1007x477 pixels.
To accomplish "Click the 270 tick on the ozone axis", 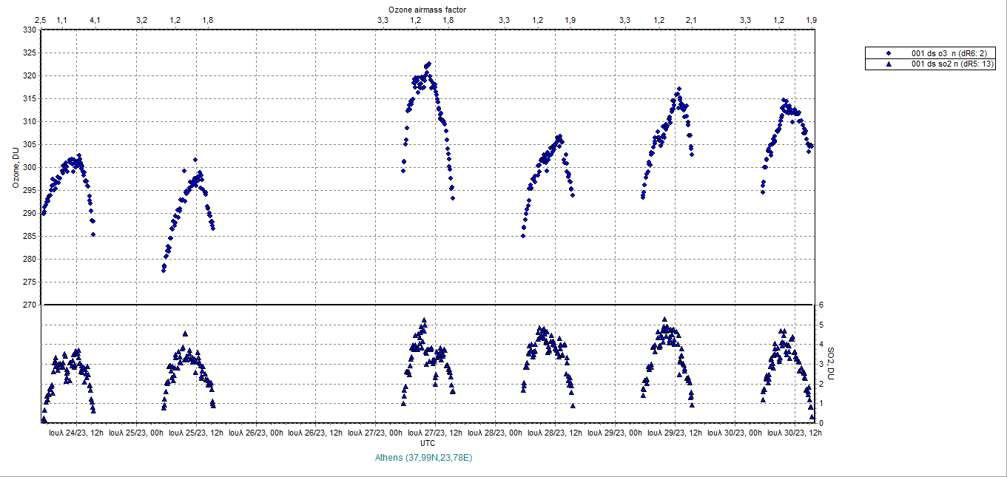I will (30, 305).
